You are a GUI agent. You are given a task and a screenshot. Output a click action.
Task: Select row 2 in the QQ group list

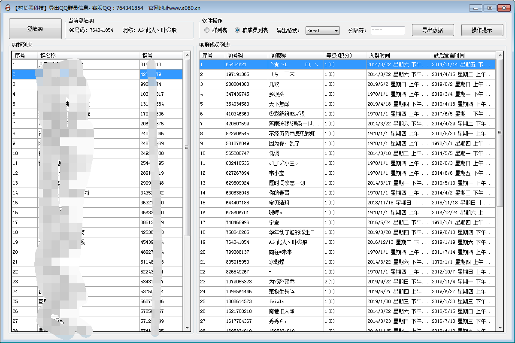97,74
